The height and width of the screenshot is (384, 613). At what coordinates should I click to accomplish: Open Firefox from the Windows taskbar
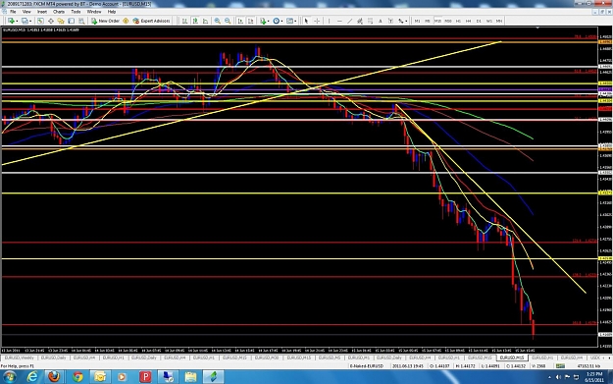(x=54, y=377)
